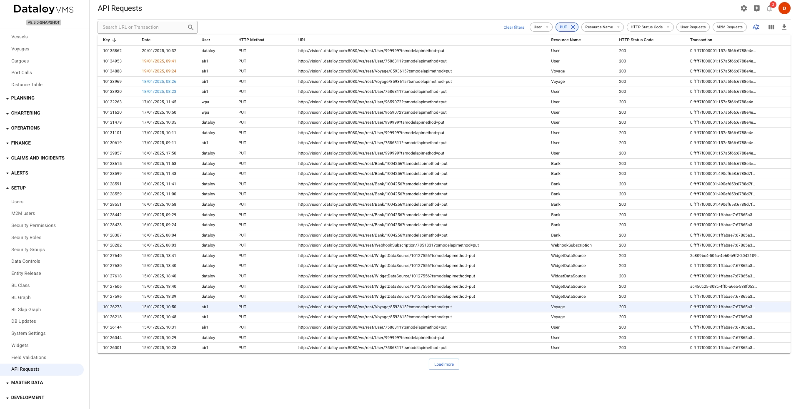Open the settings gear icon
The width and height of the screenshot is (796, 409).
[x=744, y=8]
